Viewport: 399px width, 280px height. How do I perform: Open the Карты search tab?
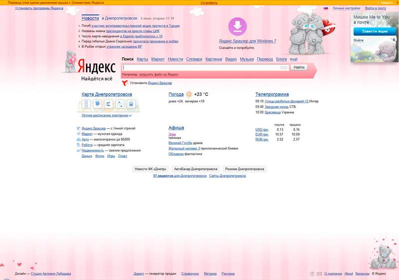coord(142,59)
